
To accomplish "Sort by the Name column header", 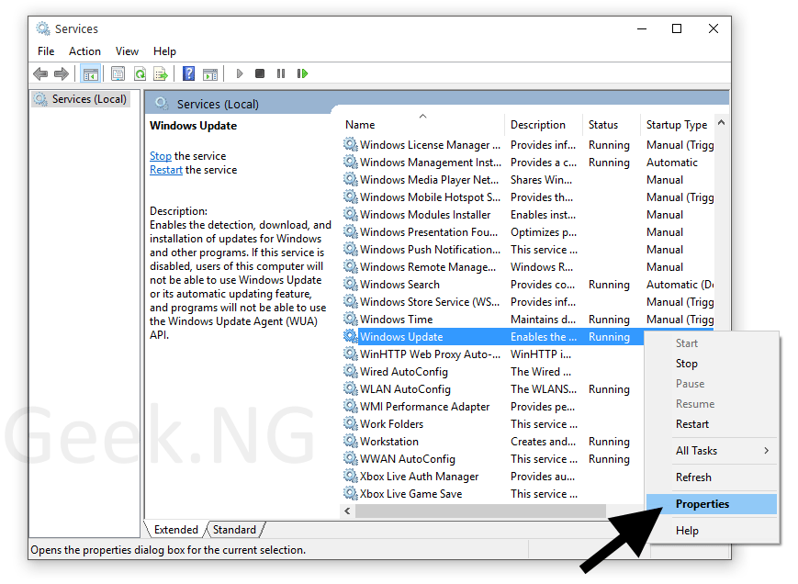I will point(422,125).
